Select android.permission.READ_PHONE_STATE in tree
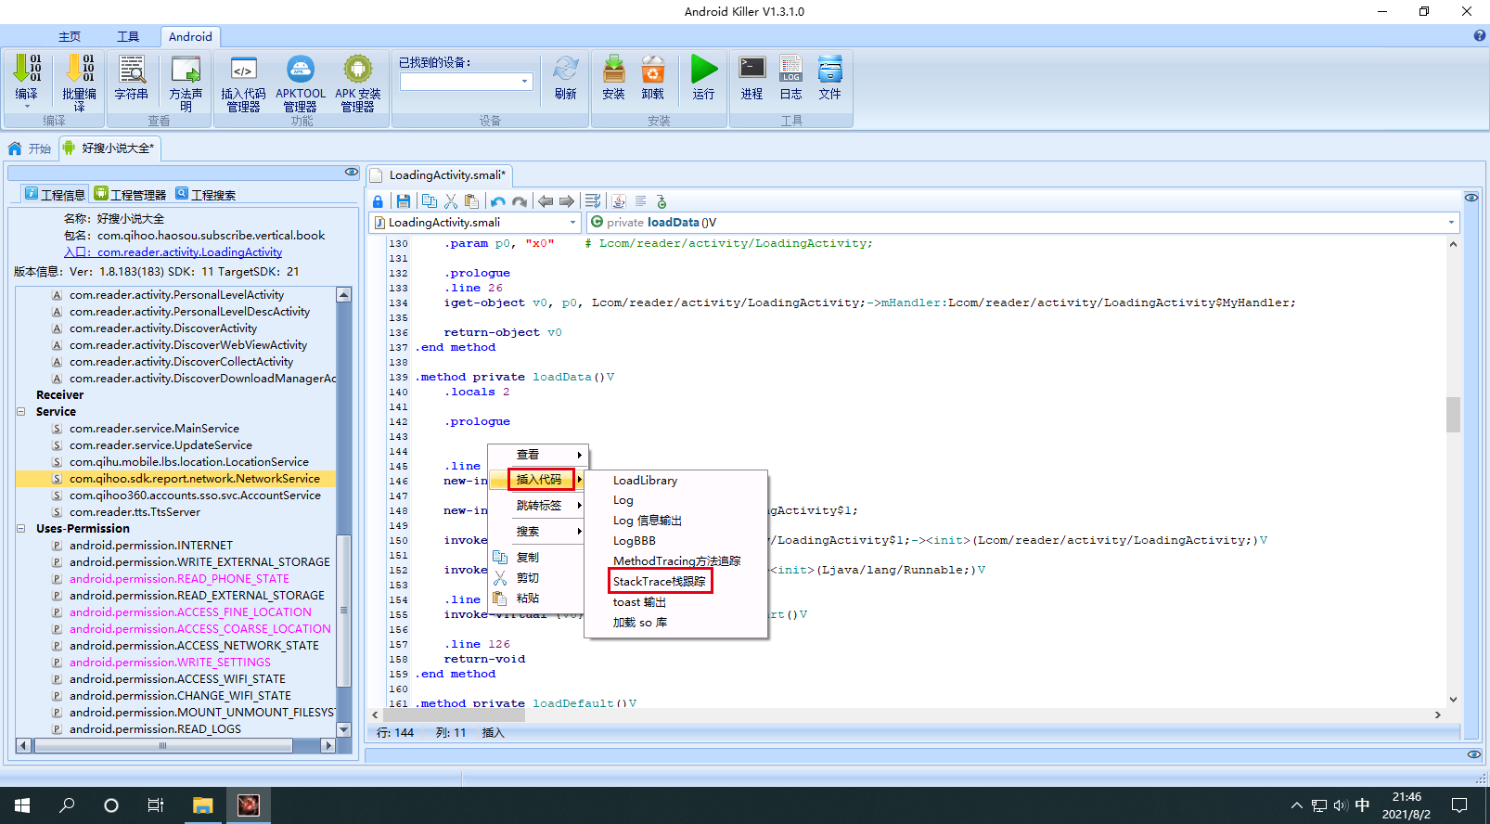Image resolution: width=1490 pixels, height=824 pixels. click(x=179, y=579)
